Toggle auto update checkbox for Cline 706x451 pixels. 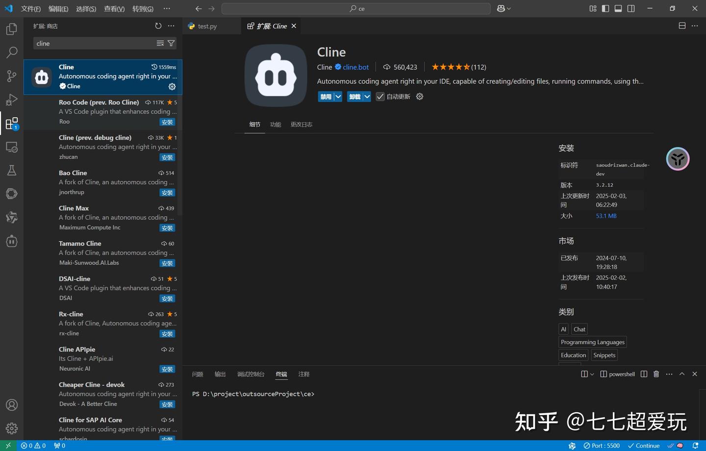click(380, 97)
